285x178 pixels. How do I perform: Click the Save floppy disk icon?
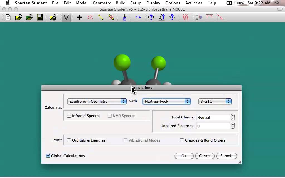coord(40,18)
